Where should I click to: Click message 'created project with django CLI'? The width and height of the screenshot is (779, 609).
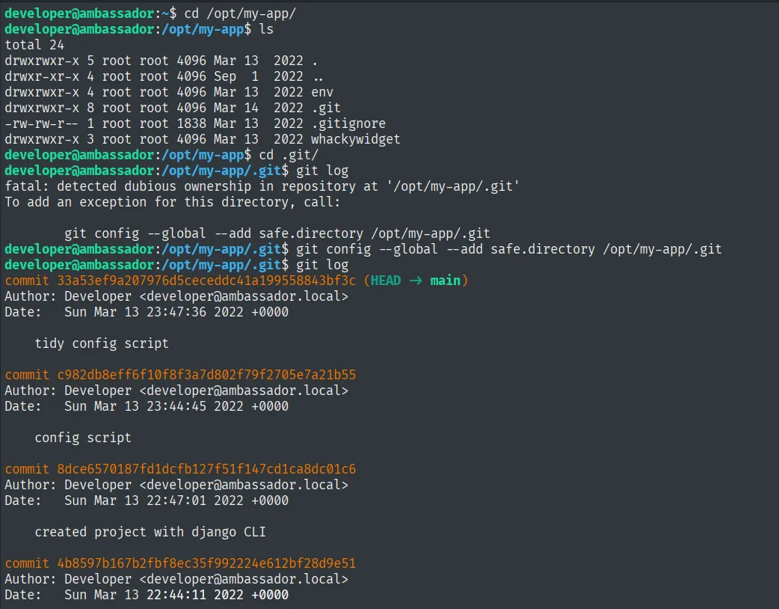(150, 532)
